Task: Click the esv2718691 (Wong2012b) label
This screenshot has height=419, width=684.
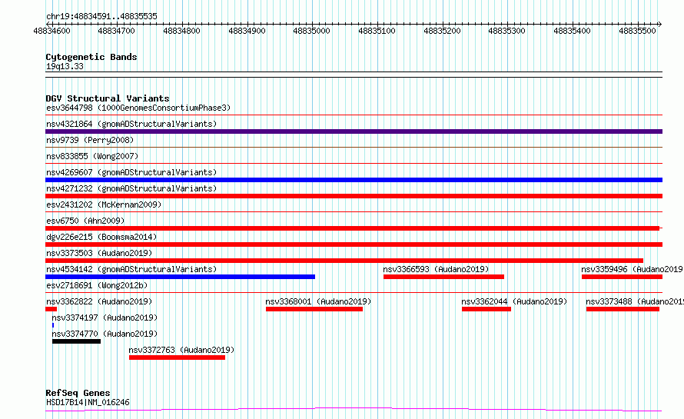Action: [97, 285]
